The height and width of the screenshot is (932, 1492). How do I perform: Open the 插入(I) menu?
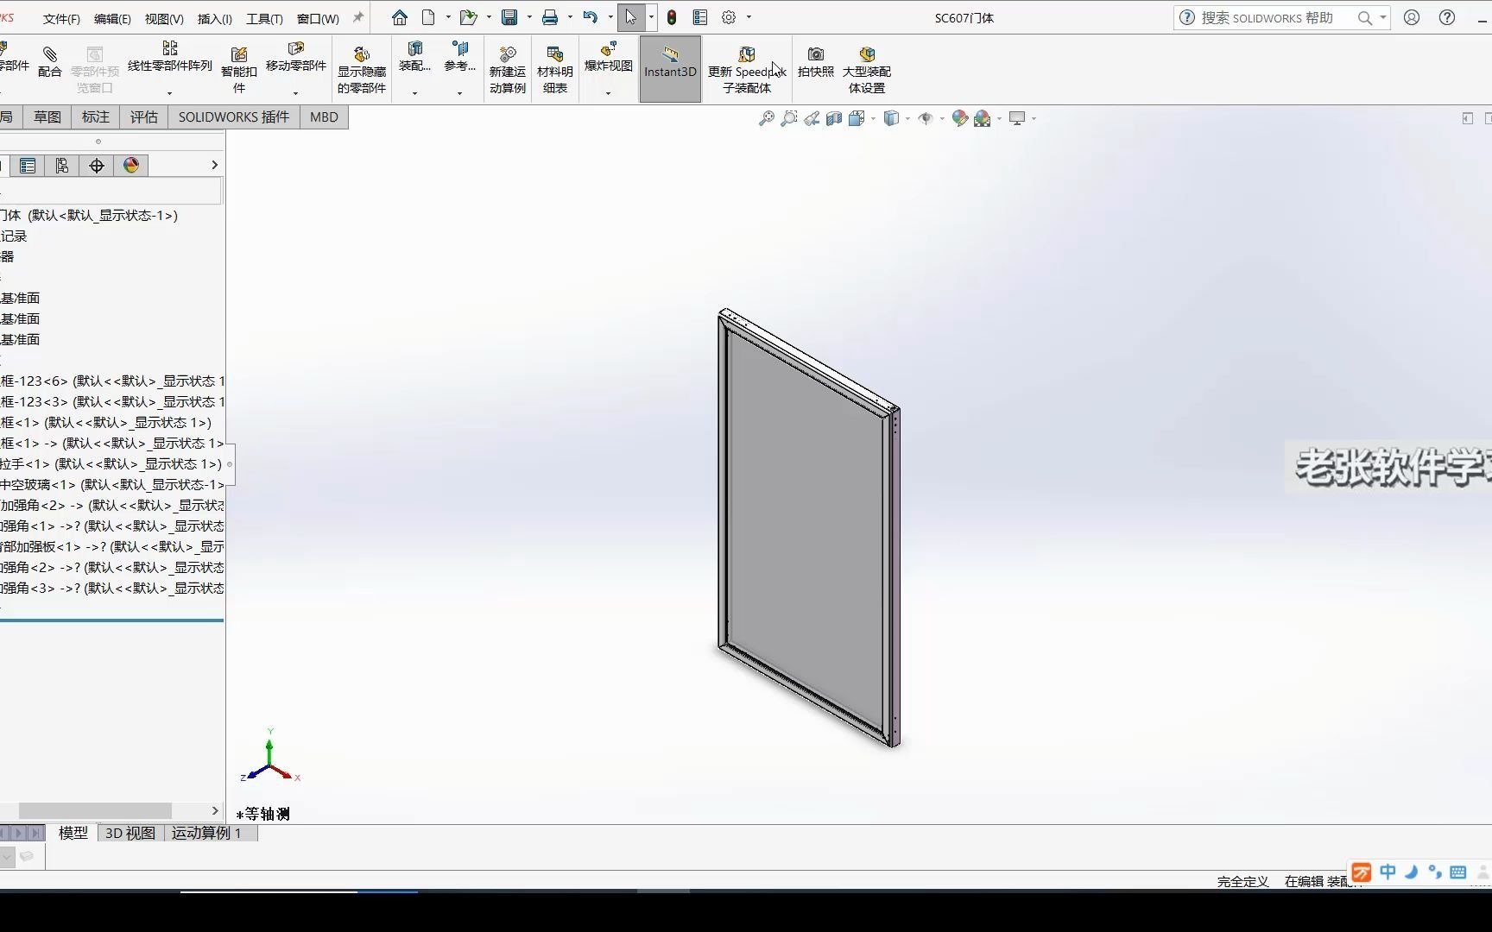point(214,18)
